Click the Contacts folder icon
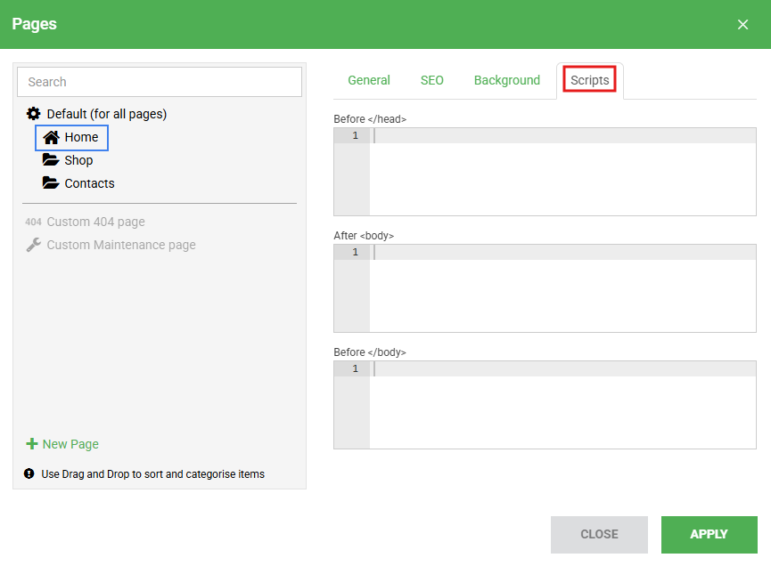Viewport: 771px width, 566px height. coord(51,183)
